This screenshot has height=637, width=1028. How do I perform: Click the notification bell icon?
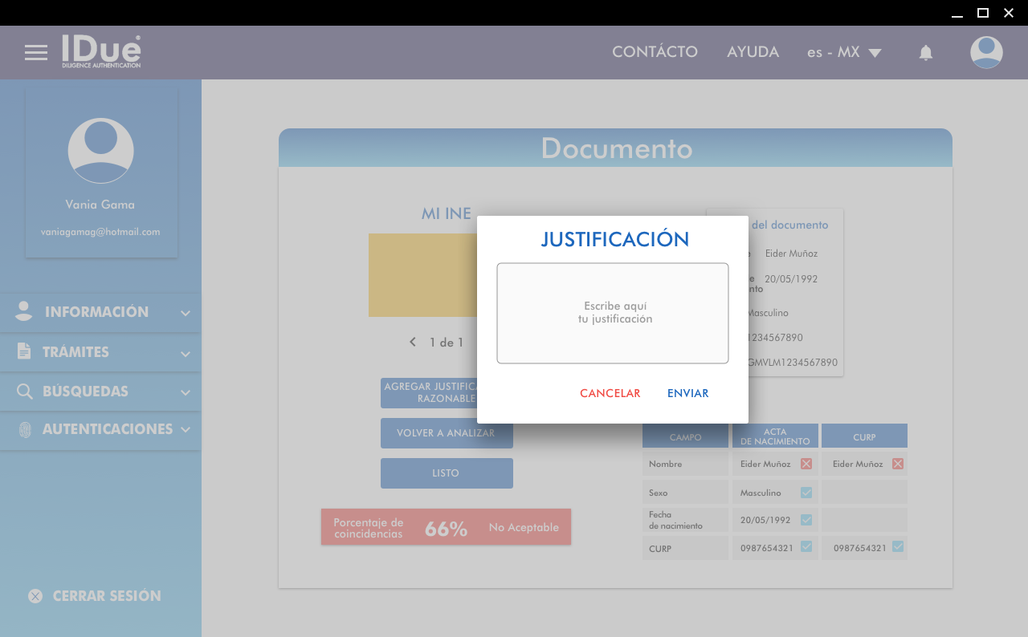click(x=926, y=53)
